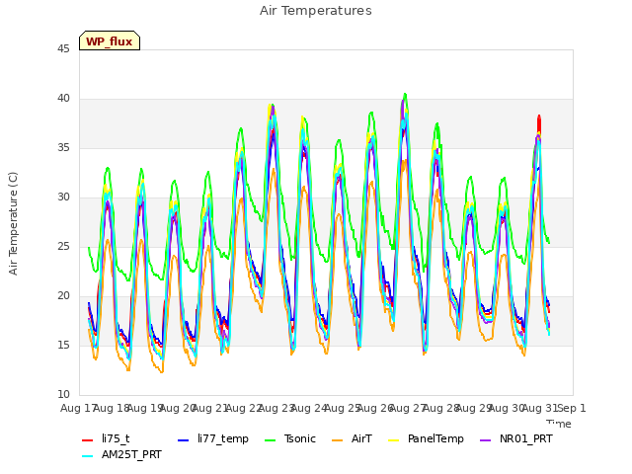The width and height of the screenshot is (632, 474).
Task: Click the 35 y-axis tick label
Action: click(63, 147)
